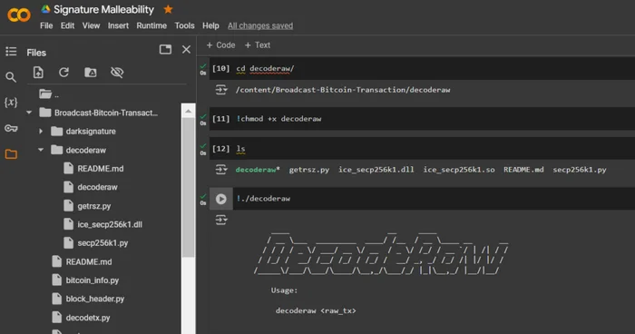Open the Variables {x} panel
This screenshot has height=334, width=635.
(11, 103)
